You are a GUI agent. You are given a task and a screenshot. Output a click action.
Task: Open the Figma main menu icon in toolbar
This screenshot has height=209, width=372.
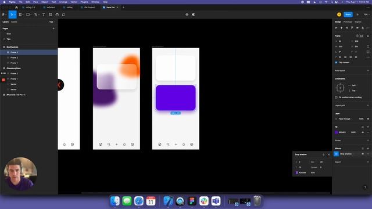3,15
